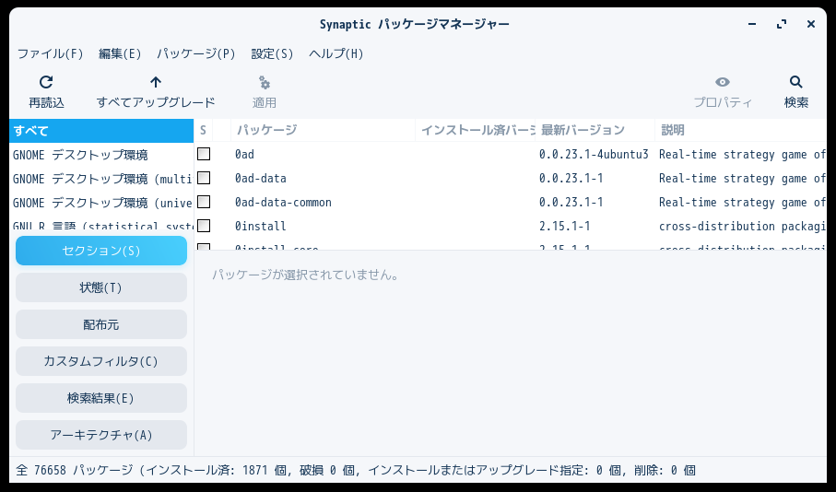
Task: Toggle the checkbox for package 0ad
Action: [x=204, y=154]
